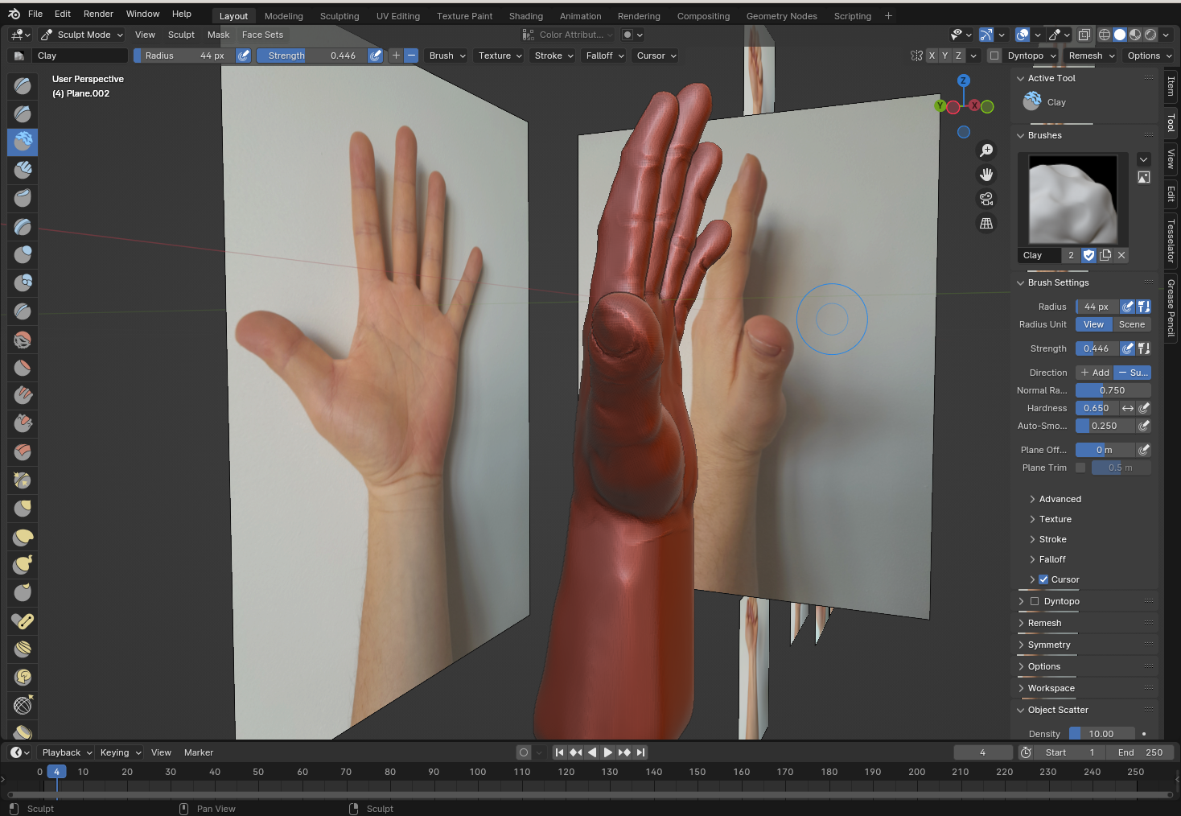Click the pan view hand icon
This screenshot has height=816, width=1181.
pos(986,175)
